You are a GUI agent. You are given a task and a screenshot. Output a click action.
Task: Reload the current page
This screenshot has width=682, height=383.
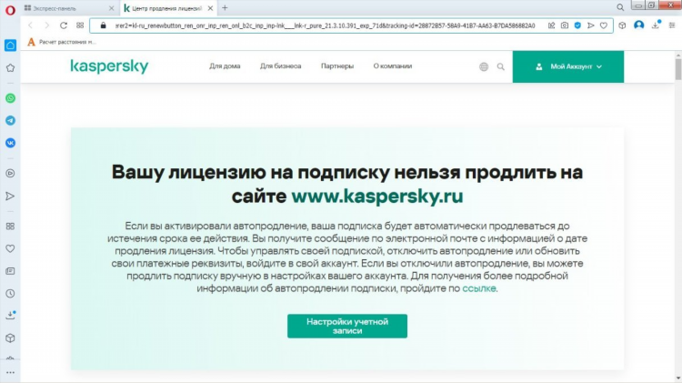(x=64, y=25)
